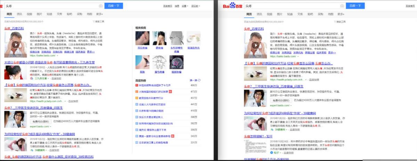417x161 pixels.
Task: Click the Baidu logo in the right window
Action: [x=232, y=6]
